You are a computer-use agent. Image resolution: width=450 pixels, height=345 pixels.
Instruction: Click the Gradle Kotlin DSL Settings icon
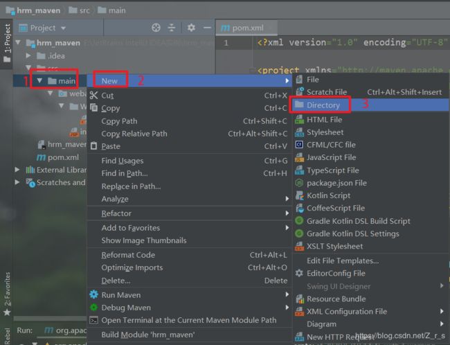pos(299,233)
